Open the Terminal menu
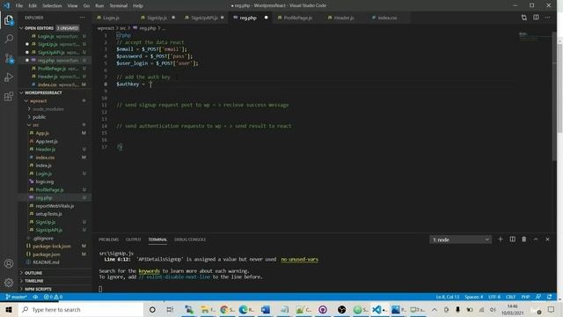 [x=119, y=6]
